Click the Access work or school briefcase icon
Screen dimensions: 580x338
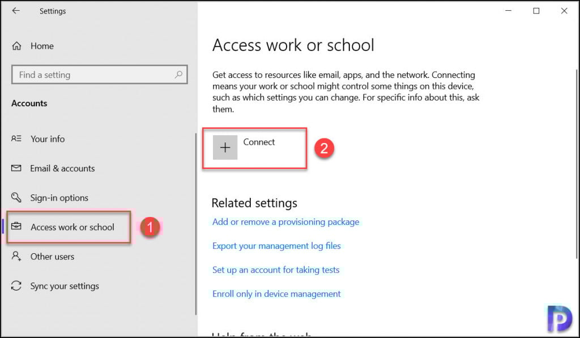click(16, 226)
